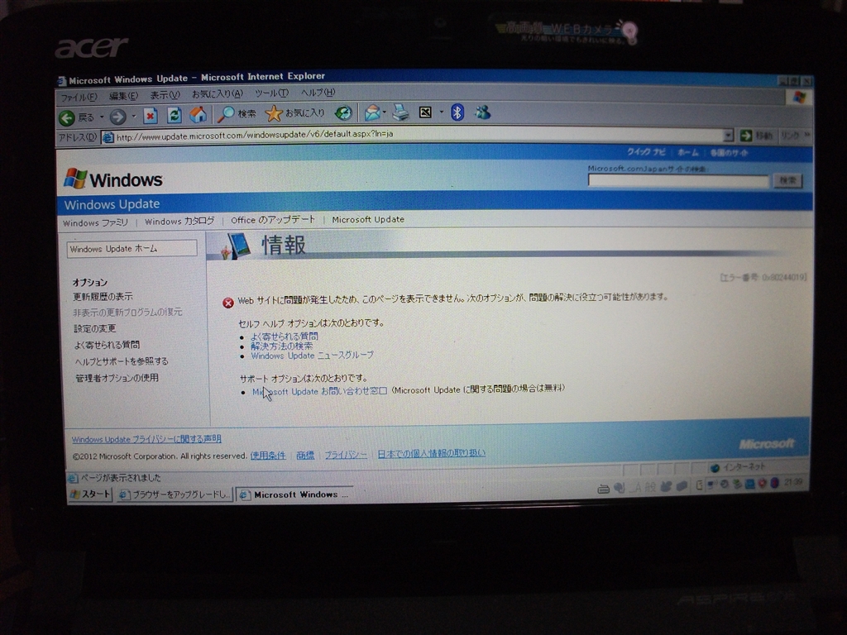Open Microsoft Update お問い合わせ窓口 link

tap(320, 391)
